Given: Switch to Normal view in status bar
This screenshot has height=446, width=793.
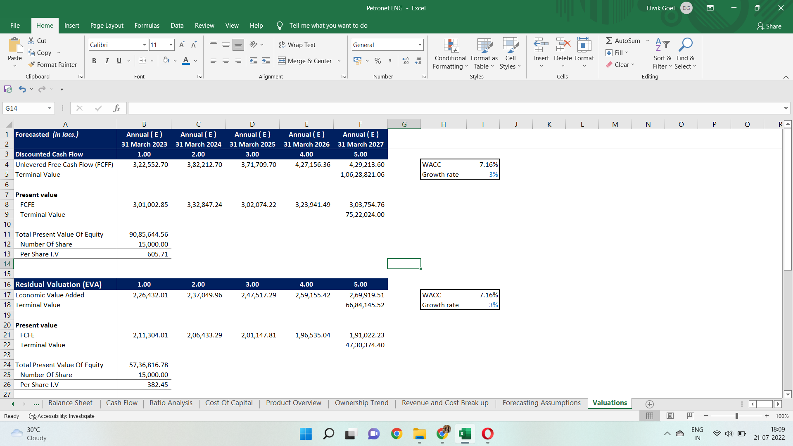Looking at the screenshot, I should coord(650,416).
